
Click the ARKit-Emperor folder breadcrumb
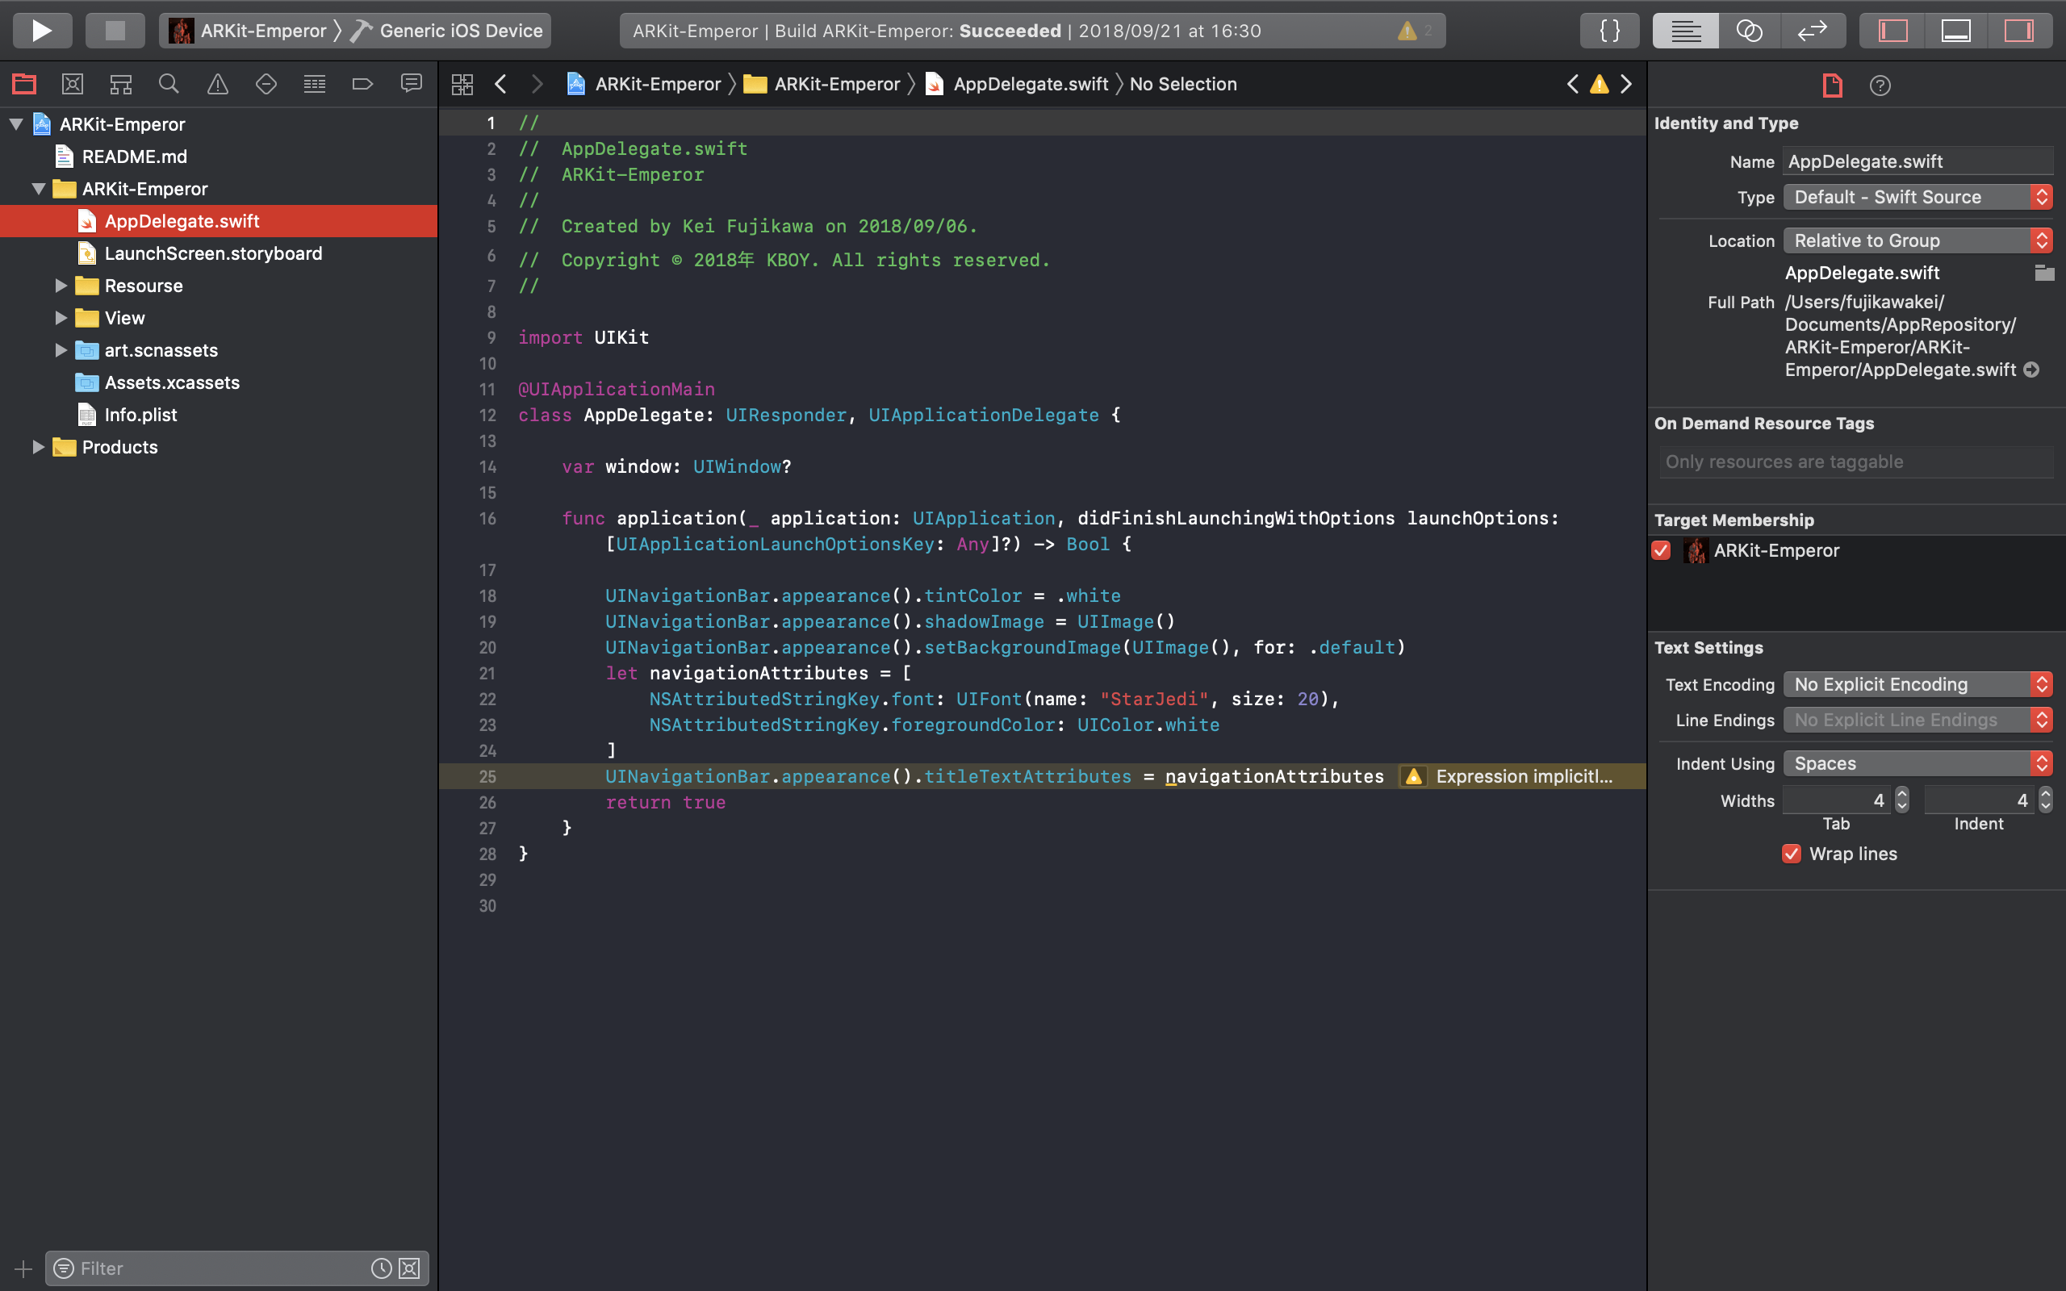(822, 84)
